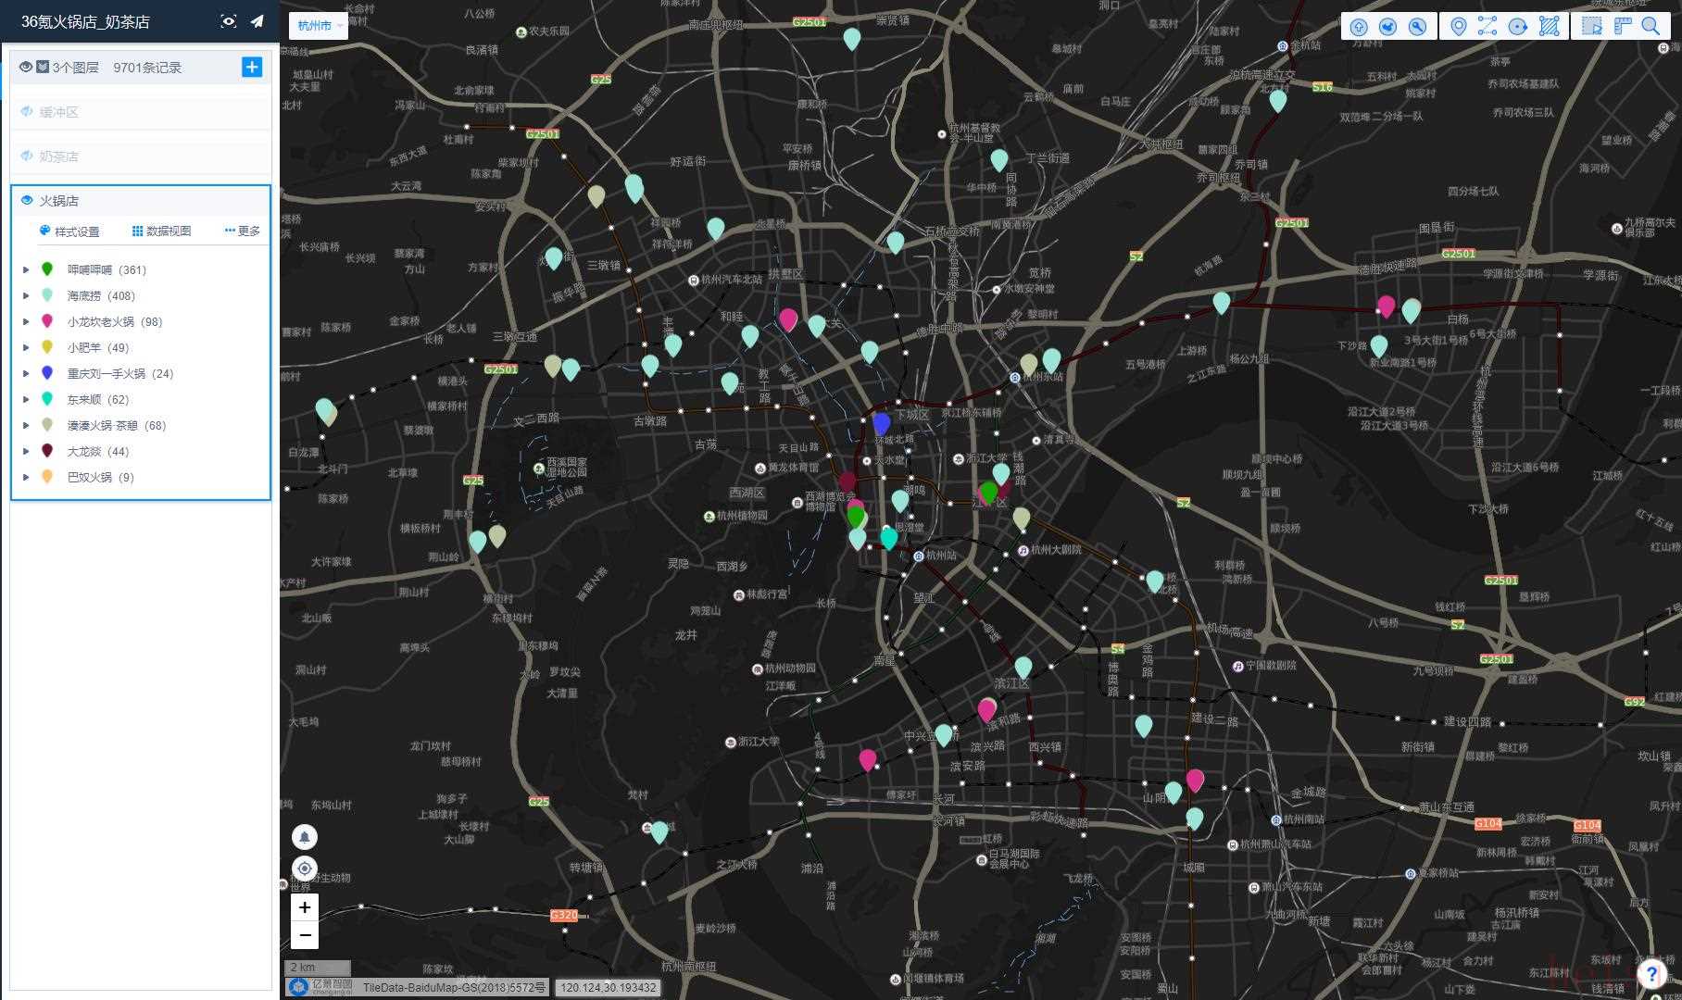Viewport: 1682px width, 1000px height.
Task: Select the draw polyline tool
Action: 1487,26
